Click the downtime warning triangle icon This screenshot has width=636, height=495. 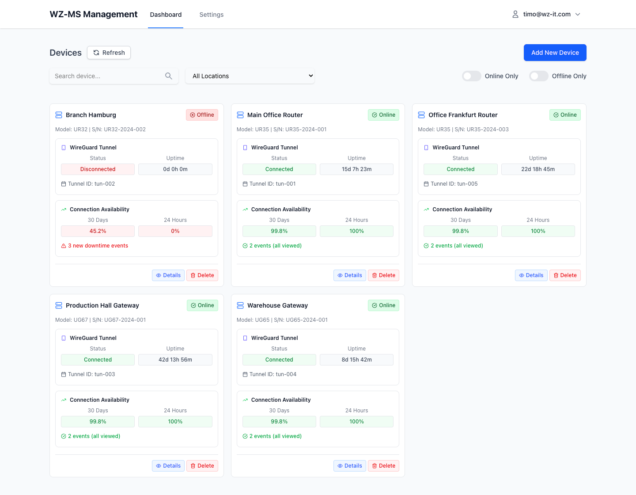tap(64, 246)
